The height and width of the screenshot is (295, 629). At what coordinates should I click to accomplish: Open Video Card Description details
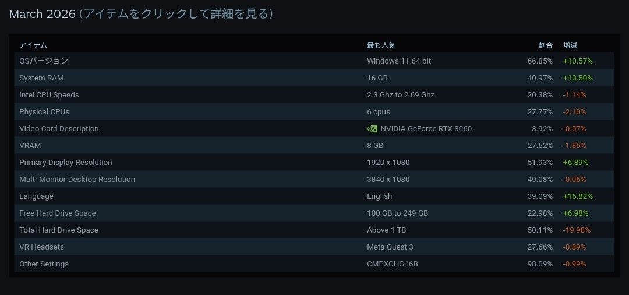59,129
